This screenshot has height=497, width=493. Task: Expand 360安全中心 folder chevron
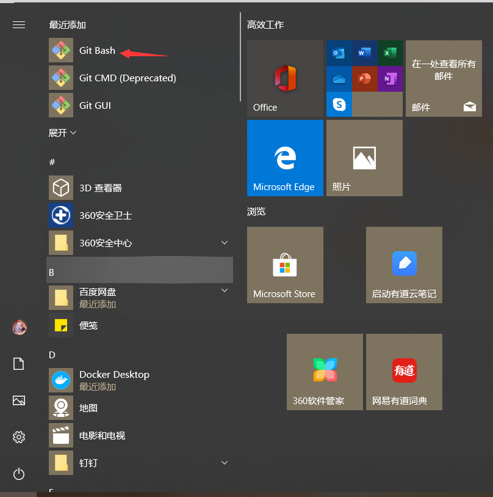point(225,243)
